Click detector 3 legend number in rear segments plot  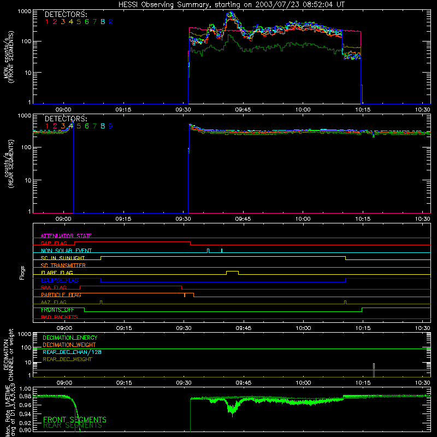63,126
